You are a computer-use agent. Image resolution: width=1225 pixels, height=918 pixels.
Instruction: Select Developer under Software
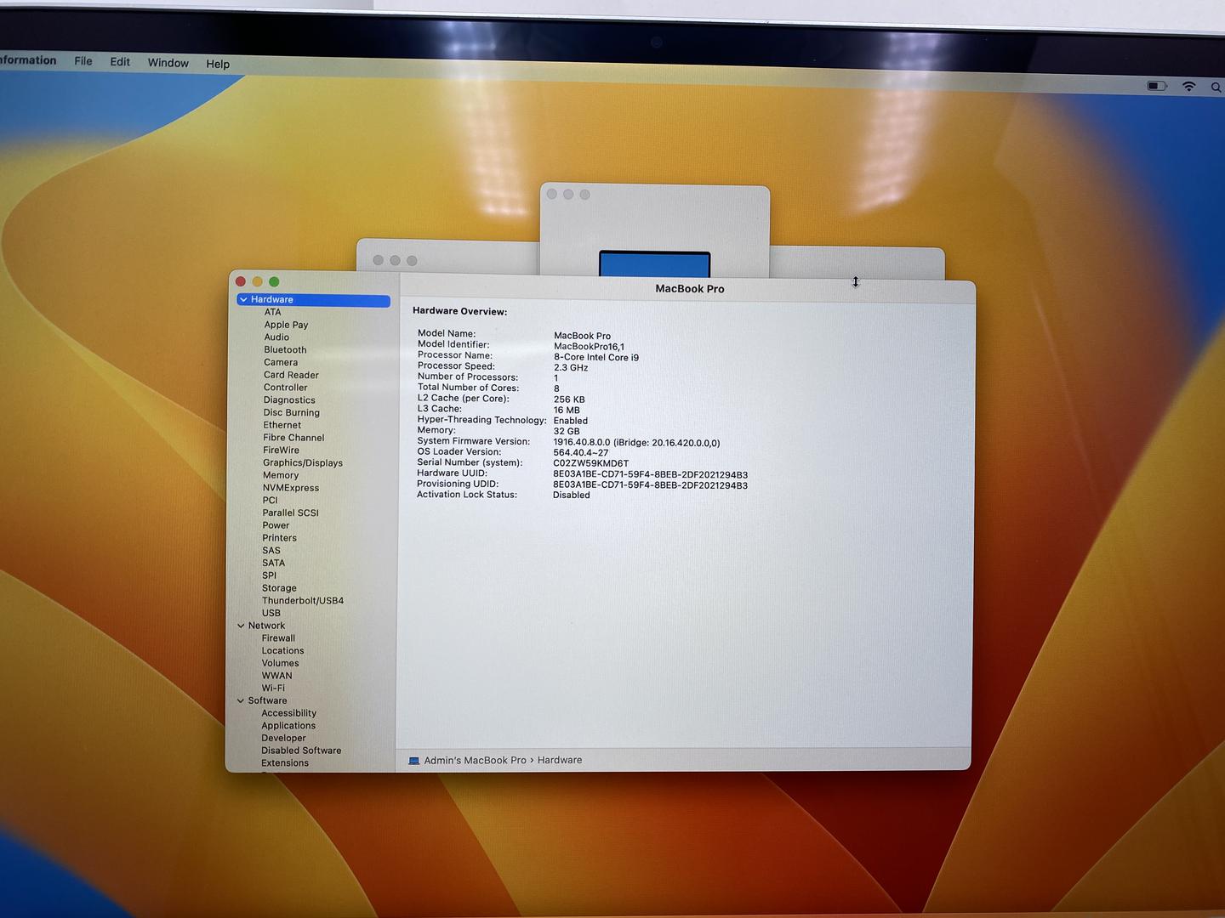click(x=283, y=739)
